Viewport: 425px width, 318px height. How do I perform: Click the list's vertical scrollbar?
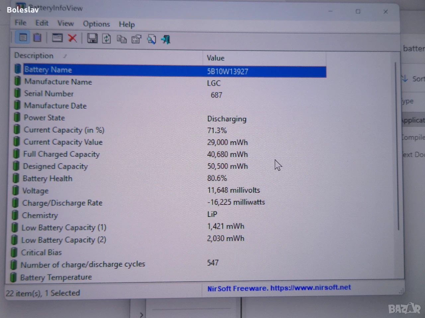click(396, 146)
